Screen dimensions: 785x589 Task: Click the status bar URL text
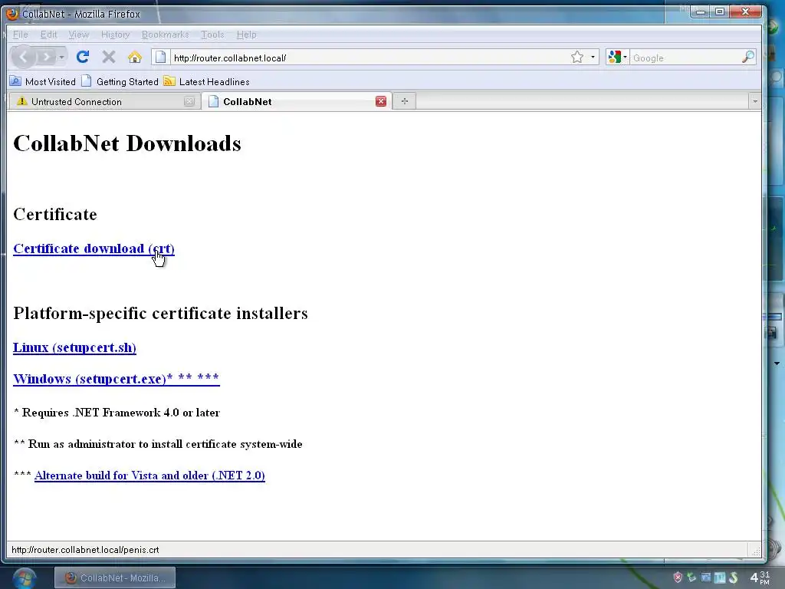tap(85, 549)
